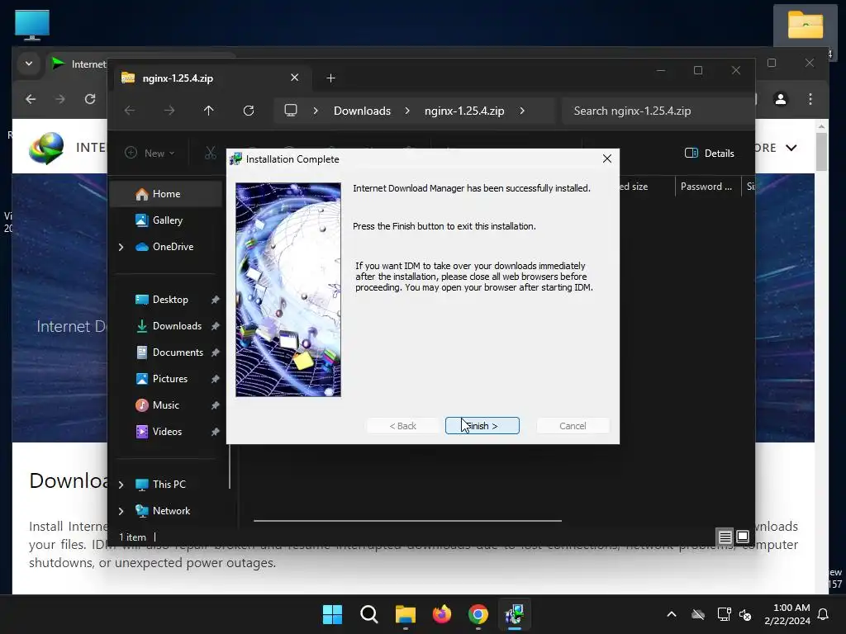Open the Windows Start menu
846x634 pixels.
[332, 614]
